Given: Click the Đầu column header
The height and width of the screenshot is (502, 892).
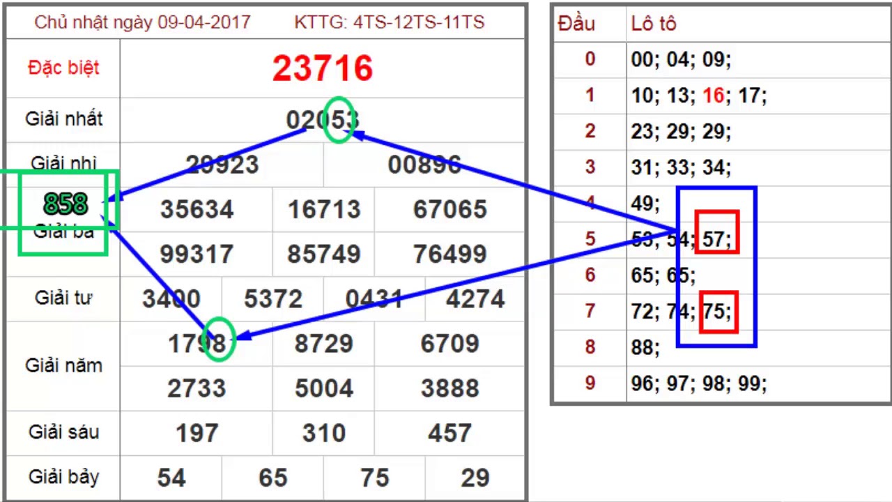Looking at the screenshot, I should coord(576,24).
